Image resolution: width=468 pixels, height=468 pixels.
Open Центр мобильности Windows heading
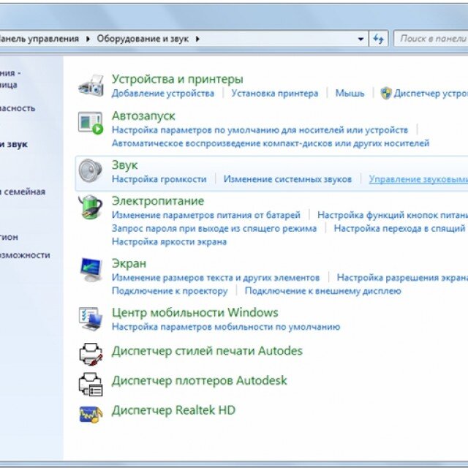pyautogui.click(x=195, y=312)
